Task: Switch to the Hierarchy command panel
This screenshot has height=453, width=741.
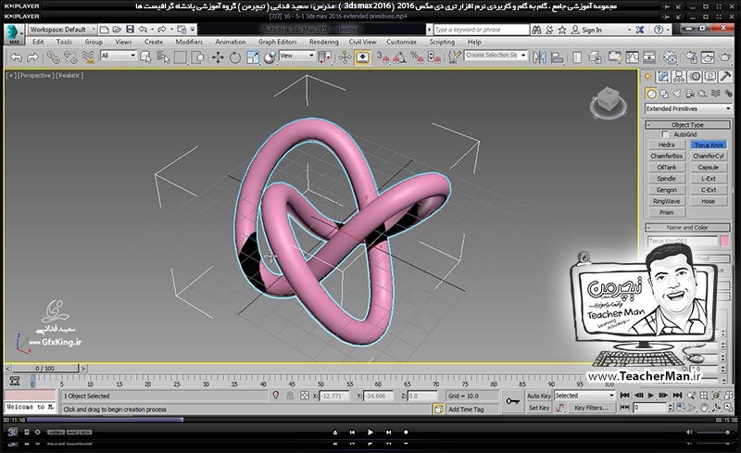Action: point(679,77)
